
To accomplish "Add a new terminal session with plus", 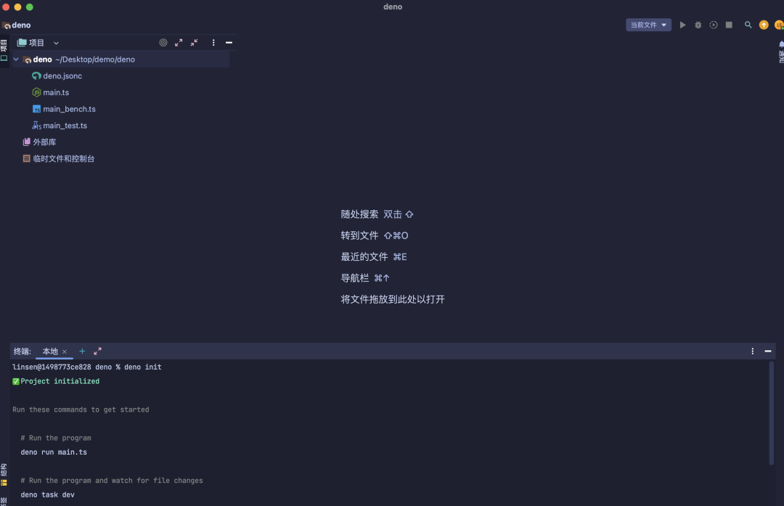I will (82, 351).
